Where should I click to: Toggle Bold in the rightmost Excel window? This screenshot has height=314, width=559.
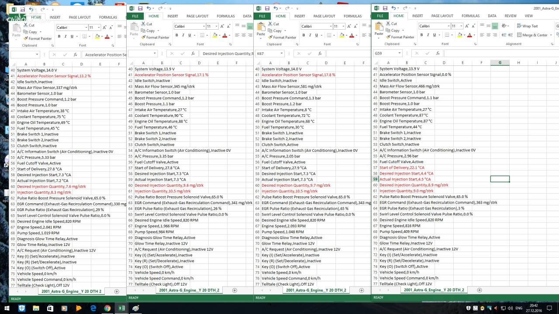click(421, 35)
